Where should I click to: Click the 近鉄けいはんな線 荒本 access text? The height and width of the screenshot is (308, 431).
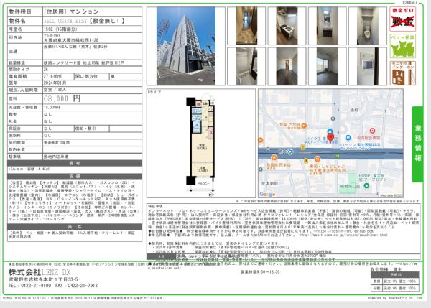[76, 47]
